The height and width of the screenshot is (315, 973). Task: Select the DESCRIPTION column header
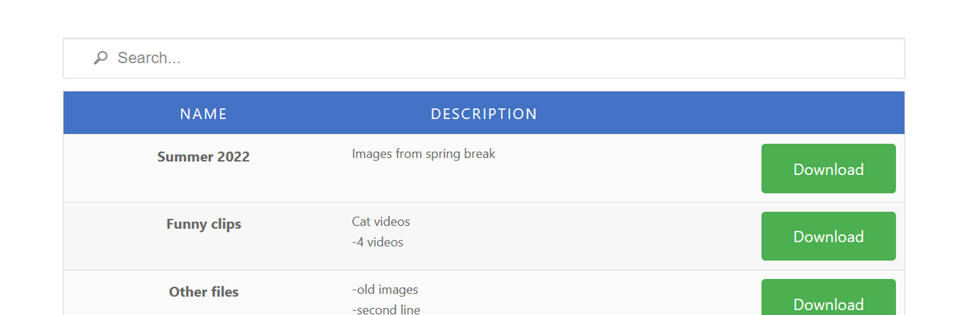click(x=484, y=114)
